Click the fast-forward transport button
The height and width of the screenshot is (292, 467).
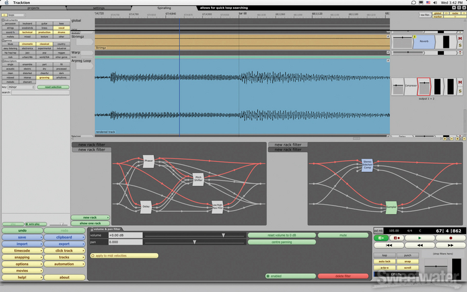click(x=451, y=245)
